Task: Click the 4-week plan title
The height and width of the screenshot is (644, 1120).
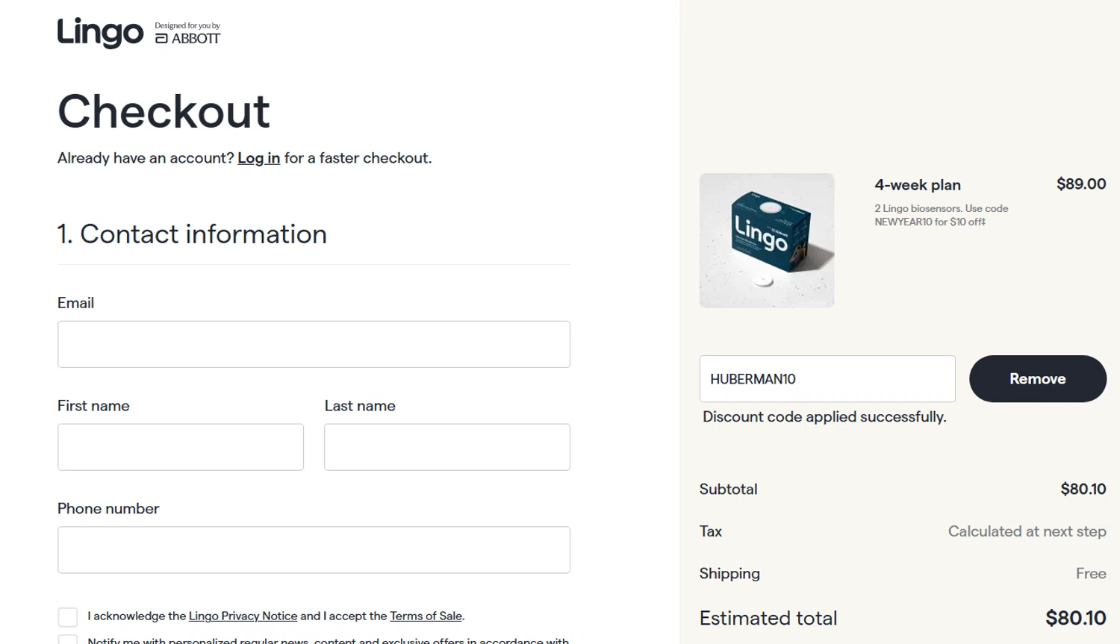Action: 918,185
